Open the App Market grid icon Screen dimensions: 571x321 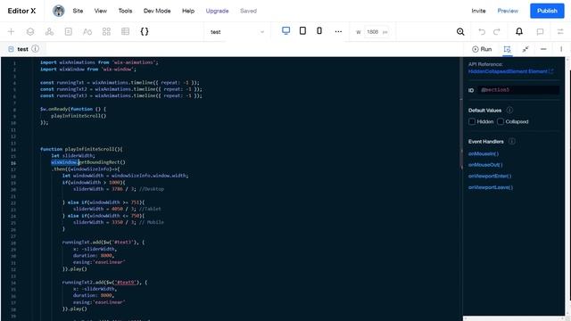tap(106, 32)
